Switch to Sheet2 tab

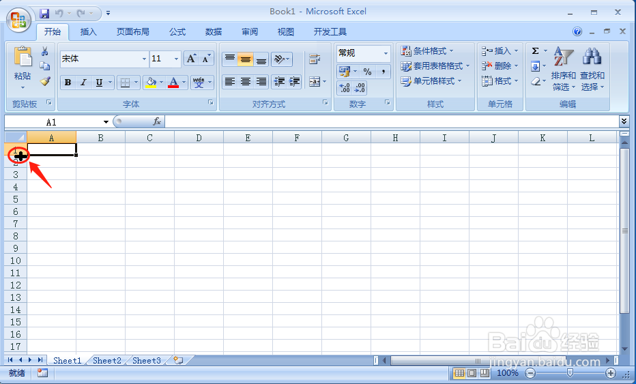tap(107, 361)
